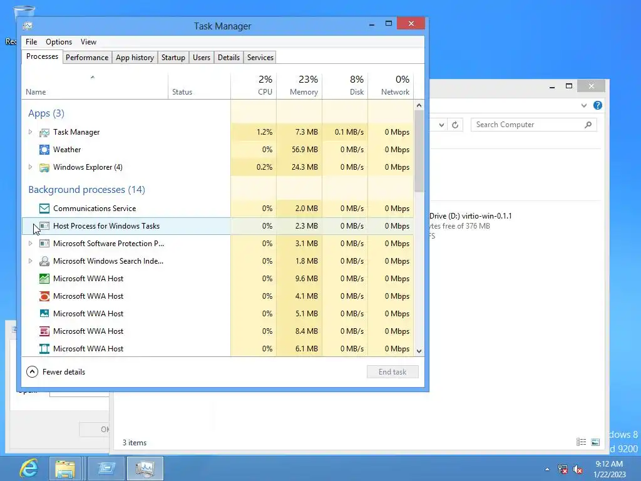Sort by CPU column header
This screenshot has height=481, width=641.
click(x=254, y=86)
